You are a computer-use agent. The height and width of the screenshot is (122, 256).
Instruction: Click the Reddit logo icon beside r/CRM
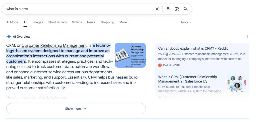tap(160, 65)
